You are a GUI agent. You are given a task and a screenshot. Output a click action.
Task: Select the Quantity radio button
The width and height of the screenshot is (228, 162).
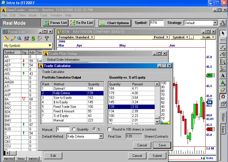[x=74, y=129]
